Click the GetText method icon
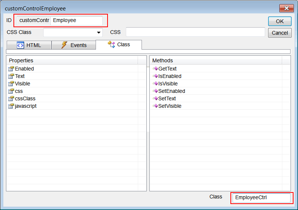 click(x=155, y=69)
